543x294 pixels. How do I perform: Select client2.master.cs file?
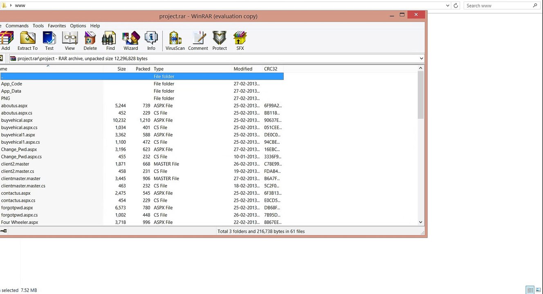point(141,171)
